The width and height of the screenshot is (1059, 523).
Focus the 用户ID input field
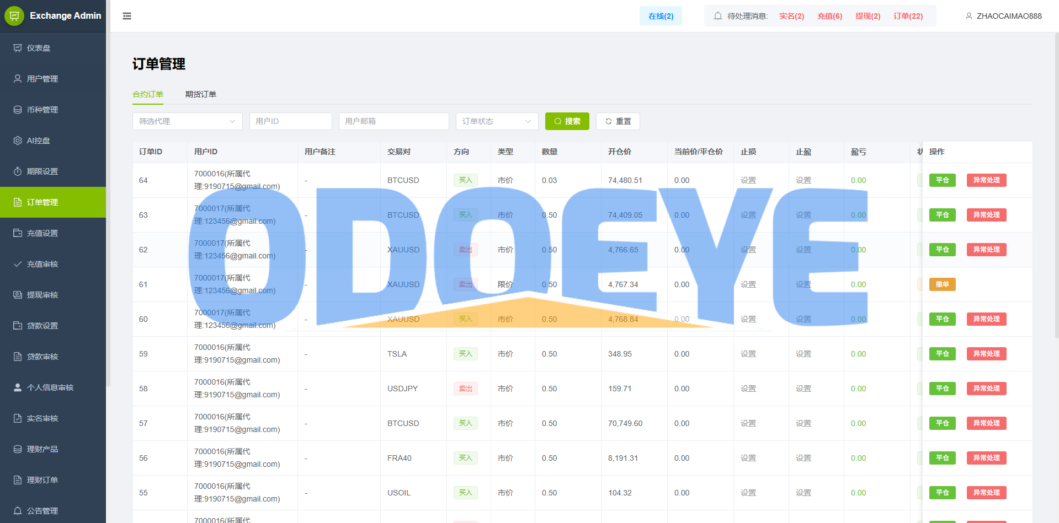coord(291,121)
